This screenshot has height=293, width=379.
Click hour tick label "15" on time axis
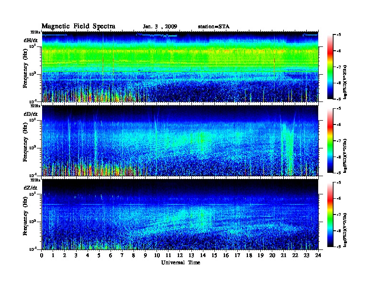coord(214,256)
